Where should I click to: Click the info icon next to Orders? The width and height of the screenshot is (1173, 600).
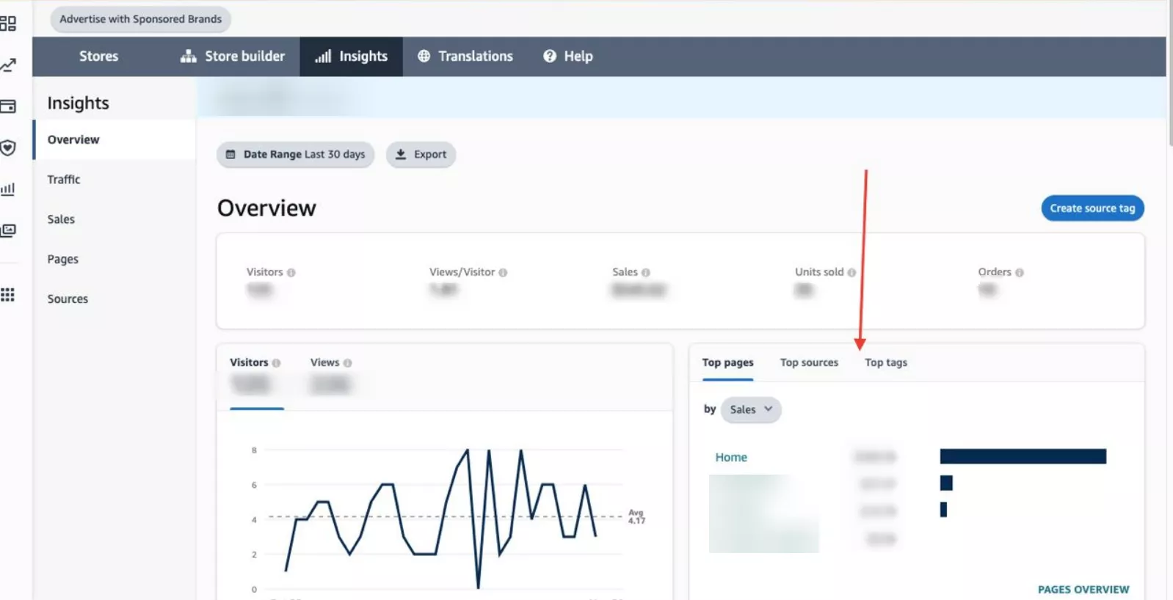(x=1020, y=272)
